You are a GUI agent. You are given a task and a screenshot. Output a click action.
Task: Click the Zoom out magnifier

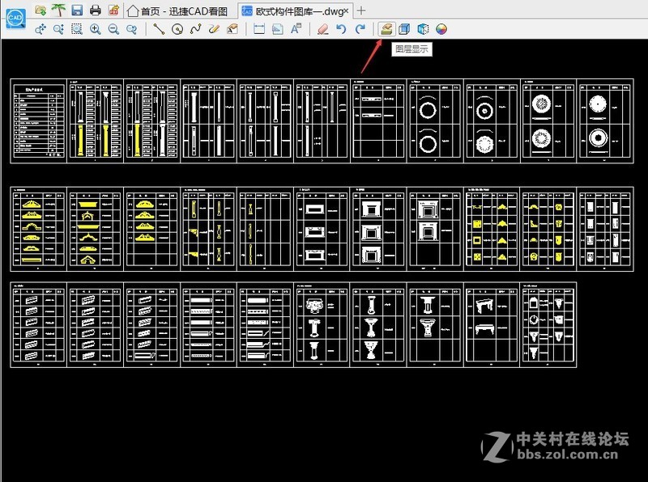click(113, 29)
